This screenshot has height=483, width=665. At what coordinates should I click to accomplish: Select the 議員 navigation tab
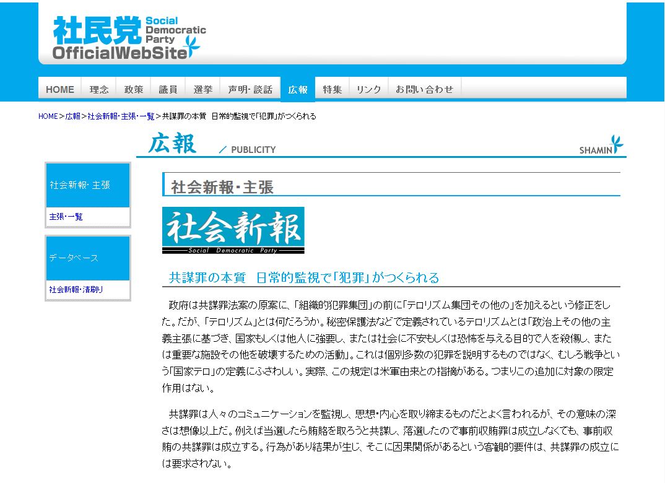[x=168, y=89]
